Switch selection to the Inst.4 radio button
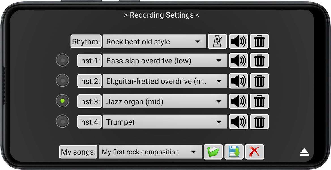Image resolution: width=331 pixels, height=170 pixels. (62, 121)
